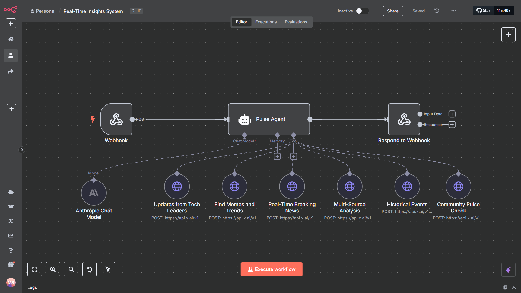Open the AI assistant sparkle button
521x293 pixels.
click(509, 270)
